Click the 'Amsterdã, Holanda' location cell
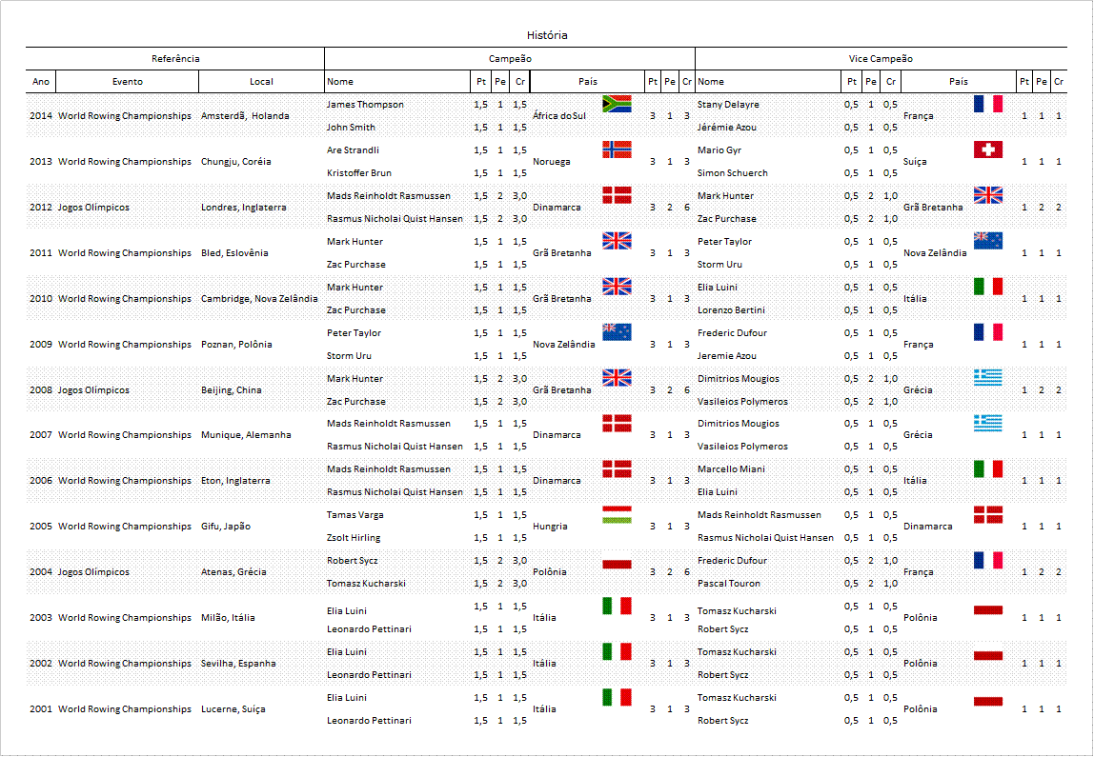1094x757 pixels. click(x=245, y=116)
